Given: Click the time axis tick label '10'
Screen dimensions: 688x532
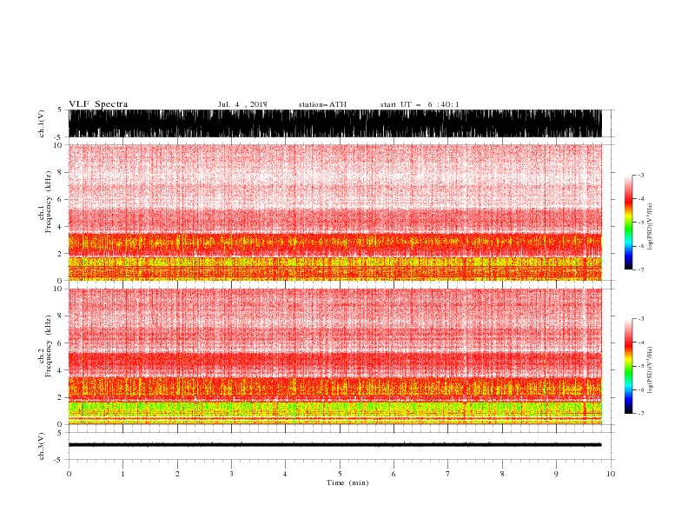Looking at the screenshot, I should 611,474.
